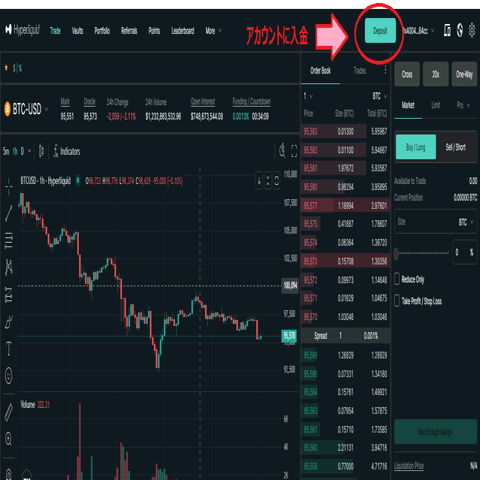
Task: Switch to the Order Book tab
Action: pyautogui.click(x=321, y=71)
